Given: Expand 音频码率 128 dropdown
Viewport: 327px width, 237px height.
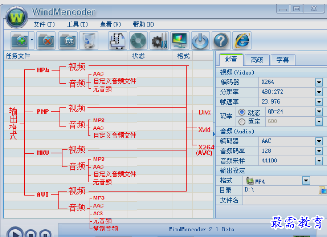Looking at the screenshot, I should [x=319, y=151].
